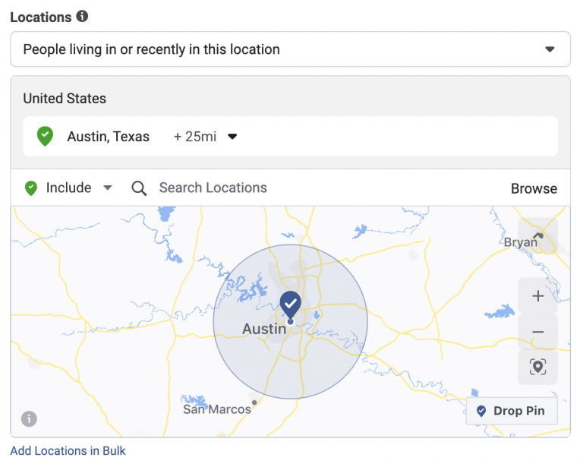Zoom in on the map
The width and height of the screenshot is (583, 467).
click(x=537, y=296)
